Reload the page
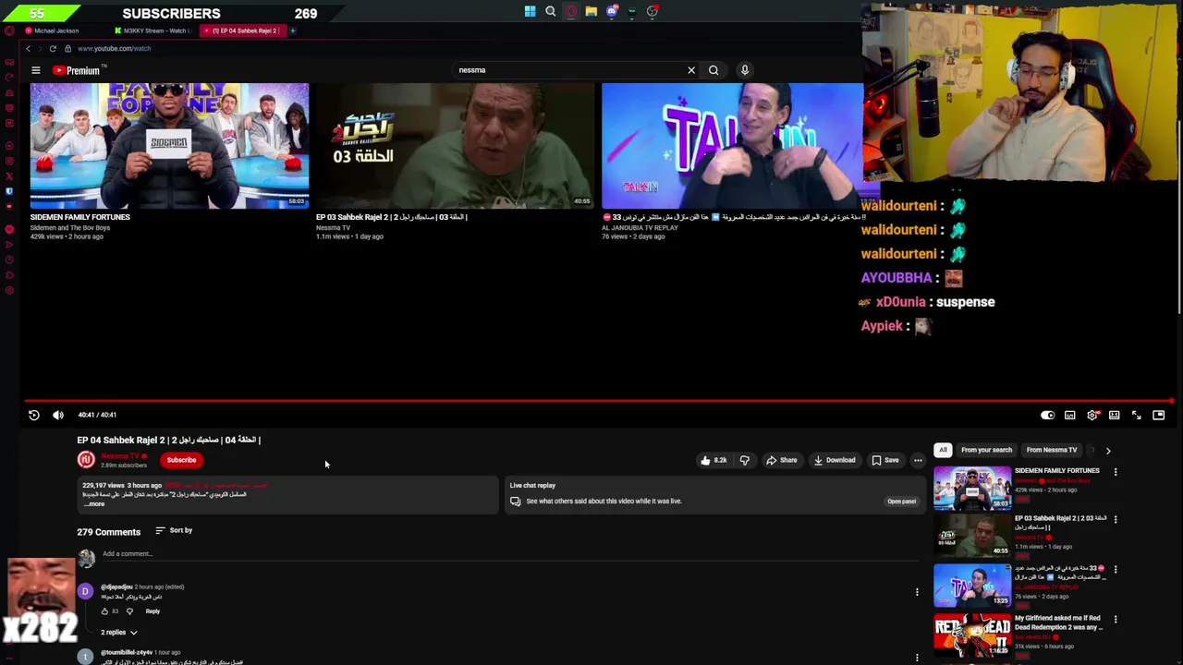Screen dimensions: 1183x665 53,49
